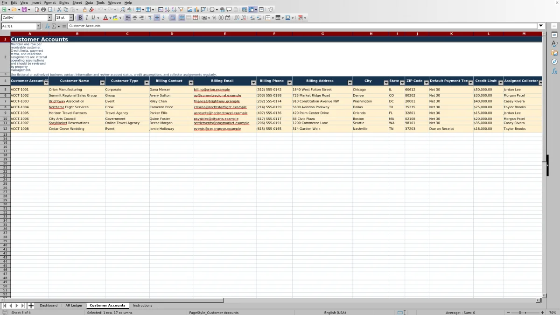Toggle Align Left button
The width and height of the screenshot is (560, 315).
click(x=128, y=18)
